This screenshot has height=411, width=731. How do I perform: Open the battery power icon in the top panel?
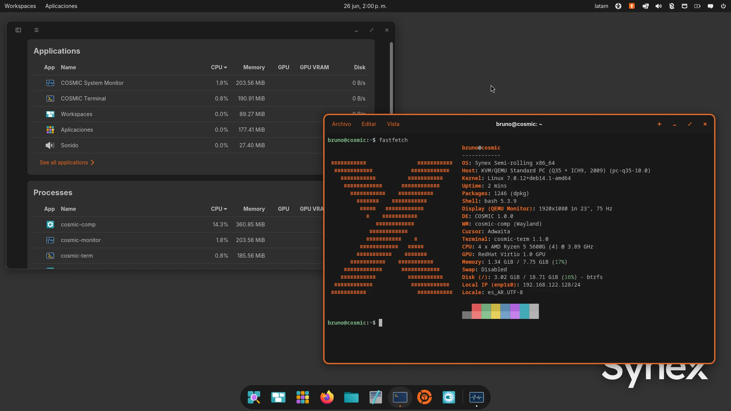tap(697, 6)
